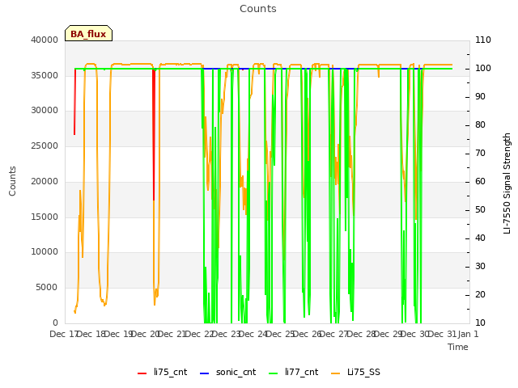This screenshot has width=518, height=388.
Task: Click the Jan 1 date label
Action: coord(468,334)
